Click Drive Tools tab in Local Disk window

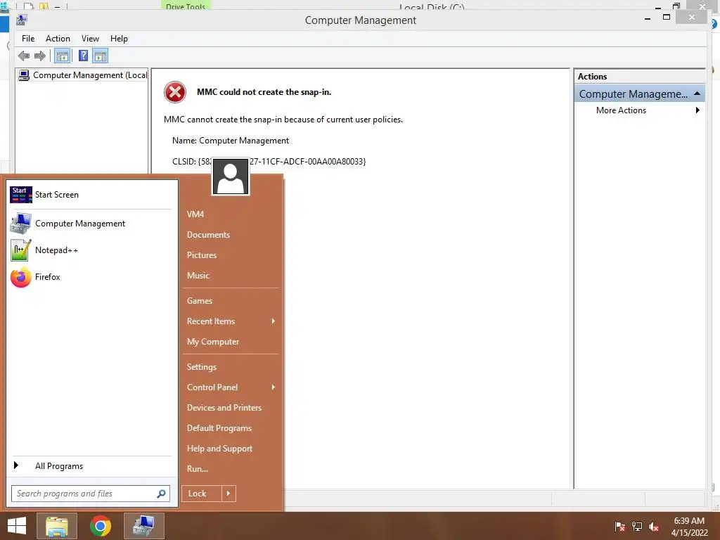point(186,6)
